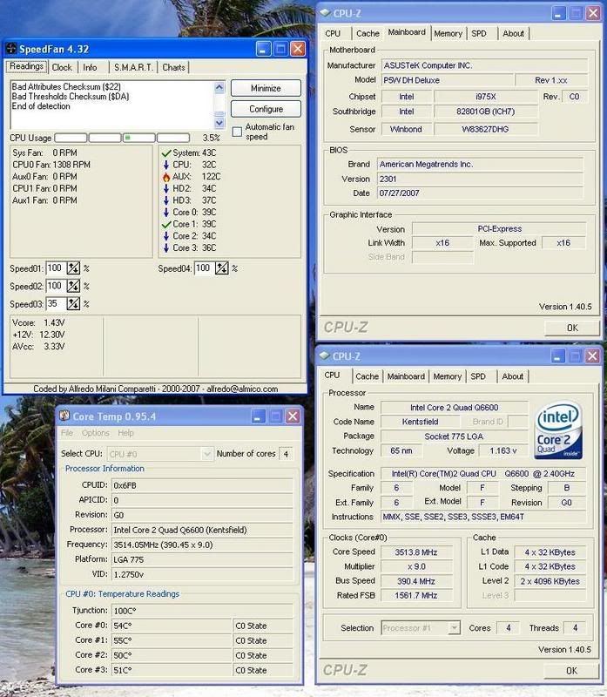Click the HD3 temperature down-arrow icon
The height and width of the screenshot is (697, 607).
click(166, 200)
